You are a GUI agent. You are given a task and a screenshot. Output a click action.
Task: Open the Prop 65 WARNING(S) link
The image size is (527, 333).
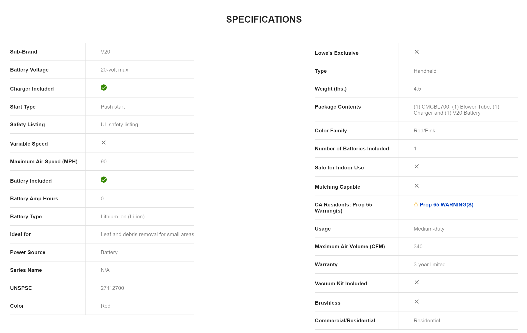[x=446, y=205]
